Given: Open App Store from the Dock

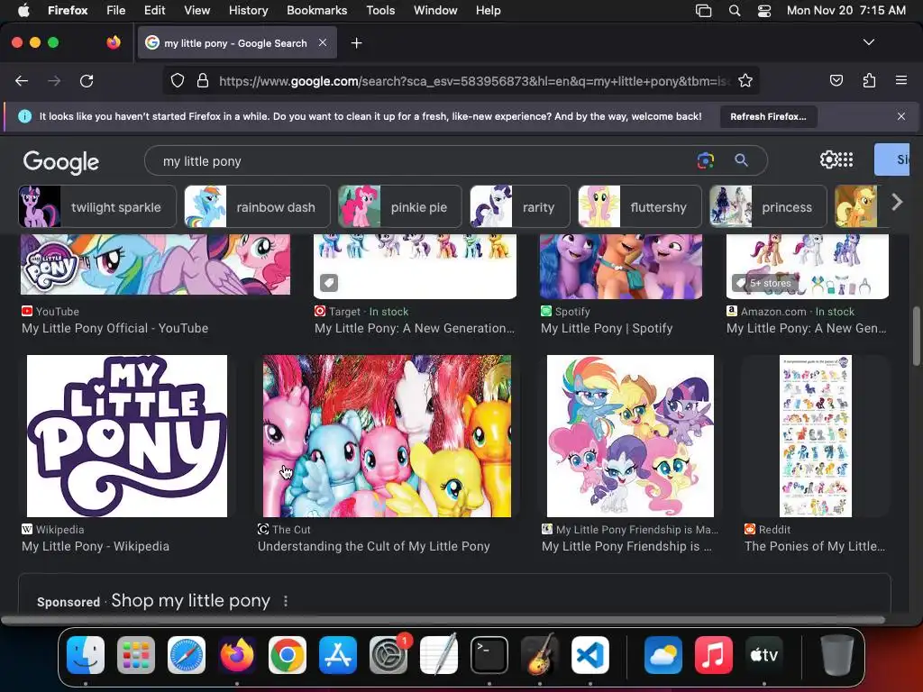Looking at the screenshot, I should tap(338, 654).
